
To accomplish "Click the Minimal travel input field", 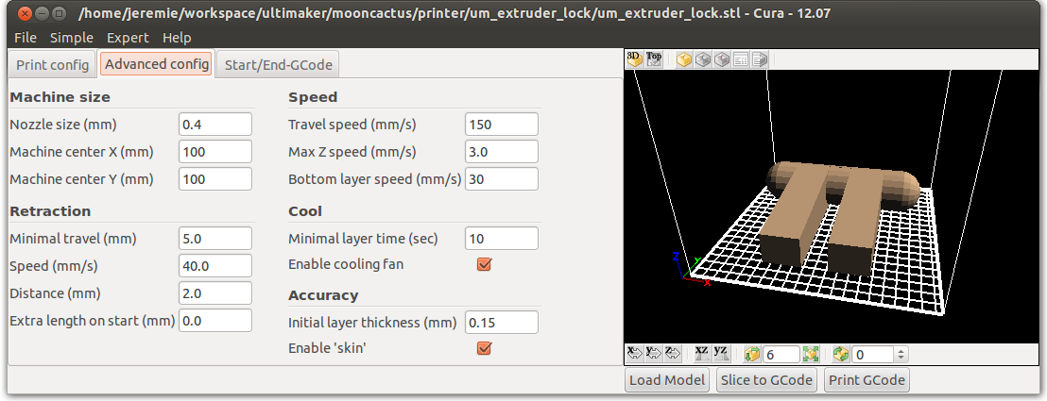I will (x=215, y=238).
